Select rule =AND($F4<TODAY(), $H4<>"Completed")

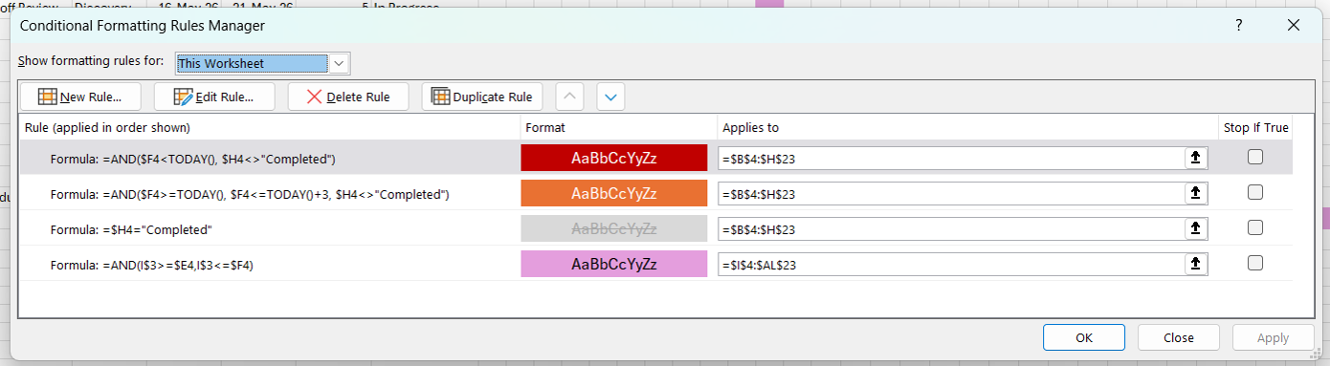[x=193, y=159]
